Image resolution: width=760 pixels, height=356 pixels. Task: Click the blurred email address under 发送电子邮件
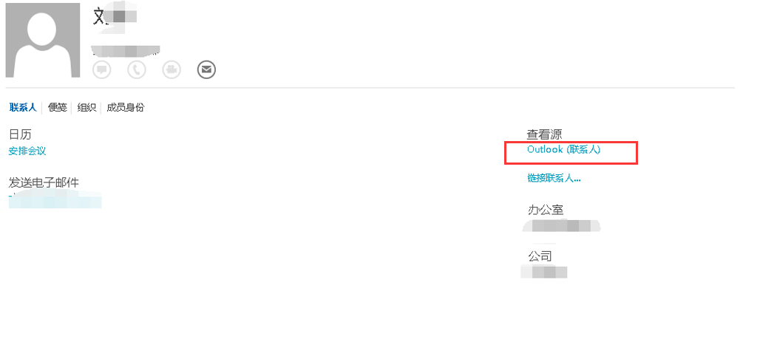point(55,199)
